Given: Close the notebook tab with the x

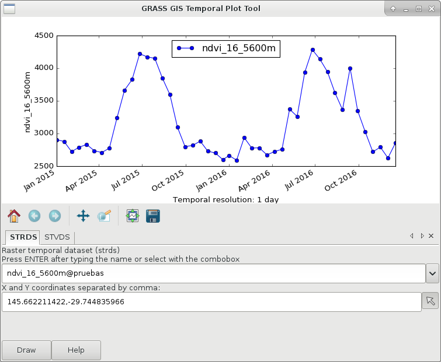Looking at the screenshot, I should click(x=431, y=236).
